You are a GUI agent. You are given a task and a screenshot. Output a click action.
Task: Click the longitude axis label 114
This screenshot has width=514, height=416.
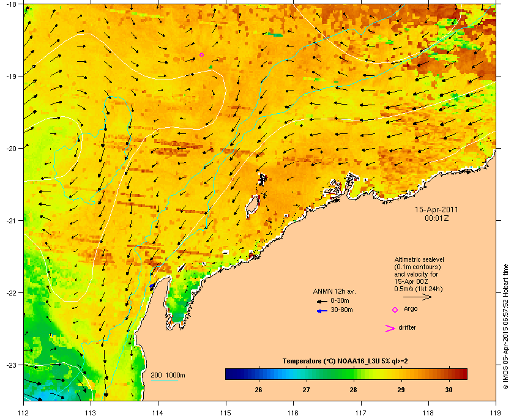click(158, 412)
